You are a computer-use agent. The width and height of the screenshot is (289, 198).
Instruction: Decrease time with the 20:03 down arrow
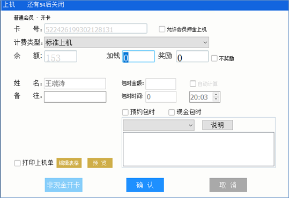click(x=216, y=99)
